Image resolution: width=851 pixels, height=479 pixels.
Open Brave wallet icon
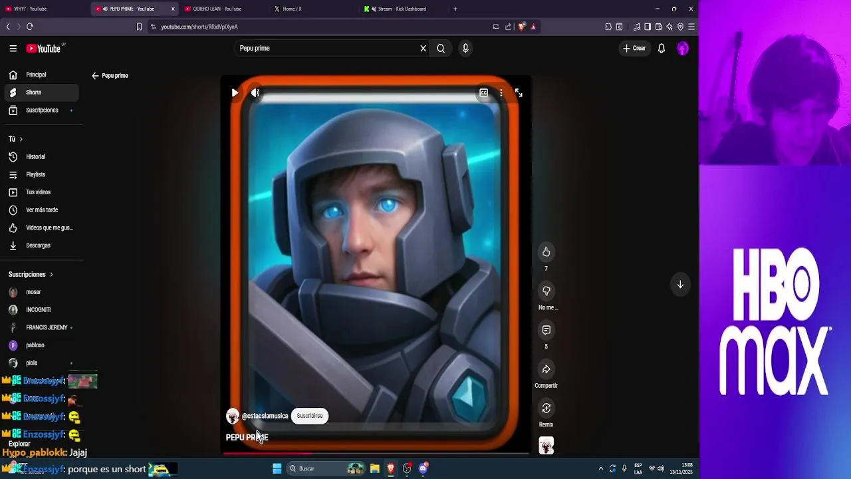658,27
